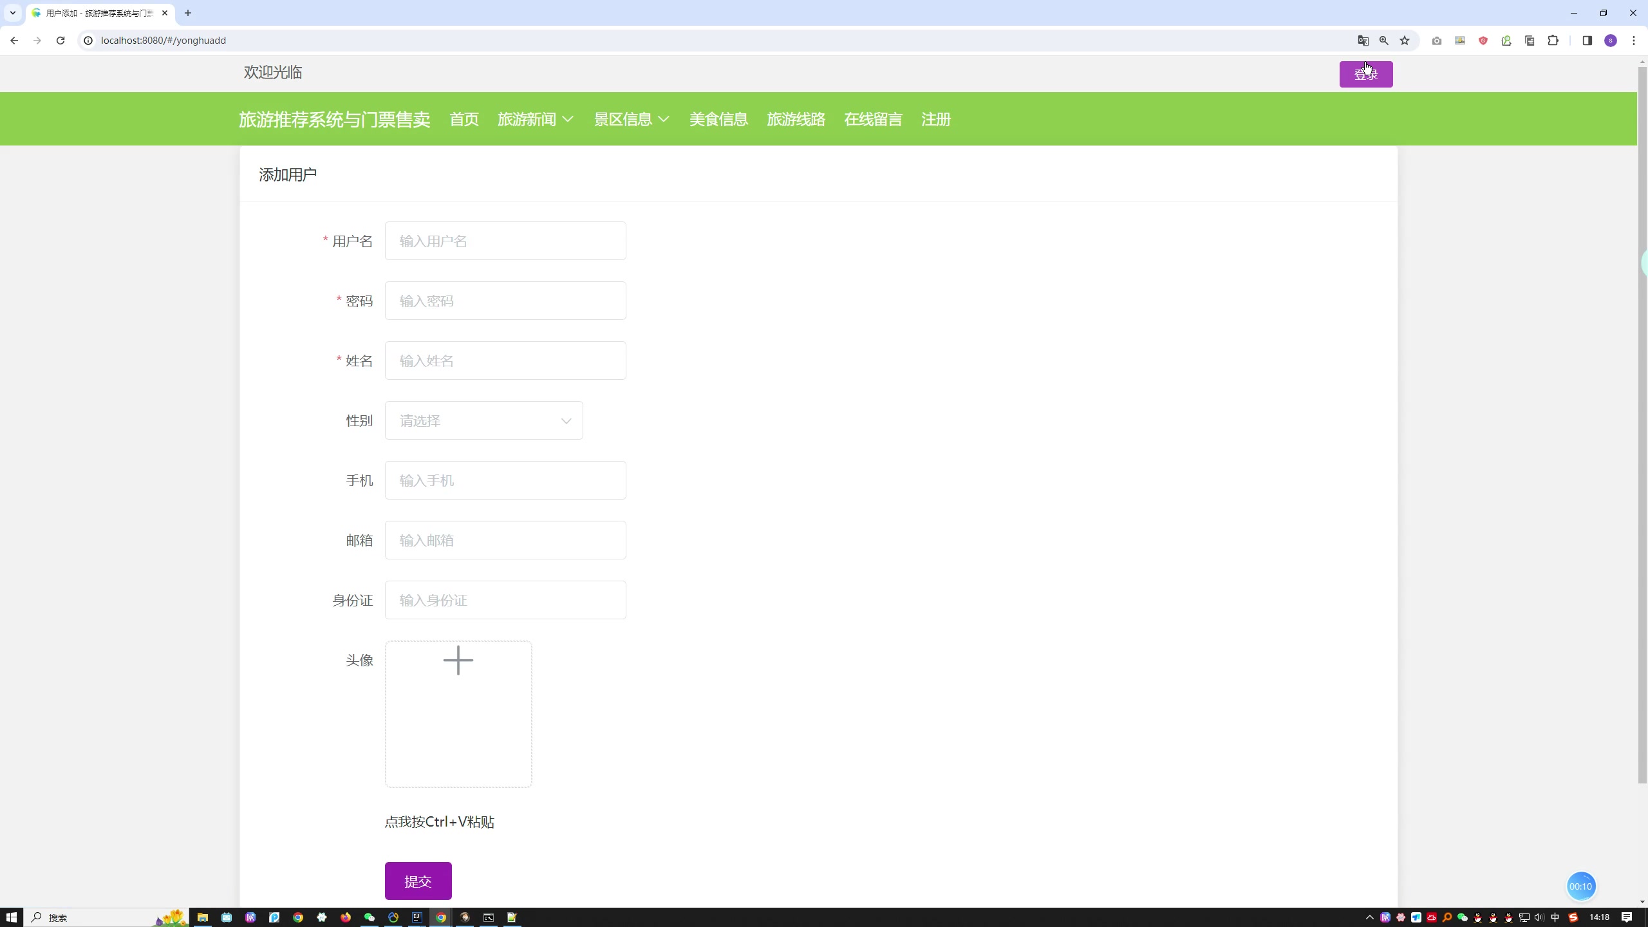Open the purple S profile avatar
1648x927 pixels.
click(1611, 41)
